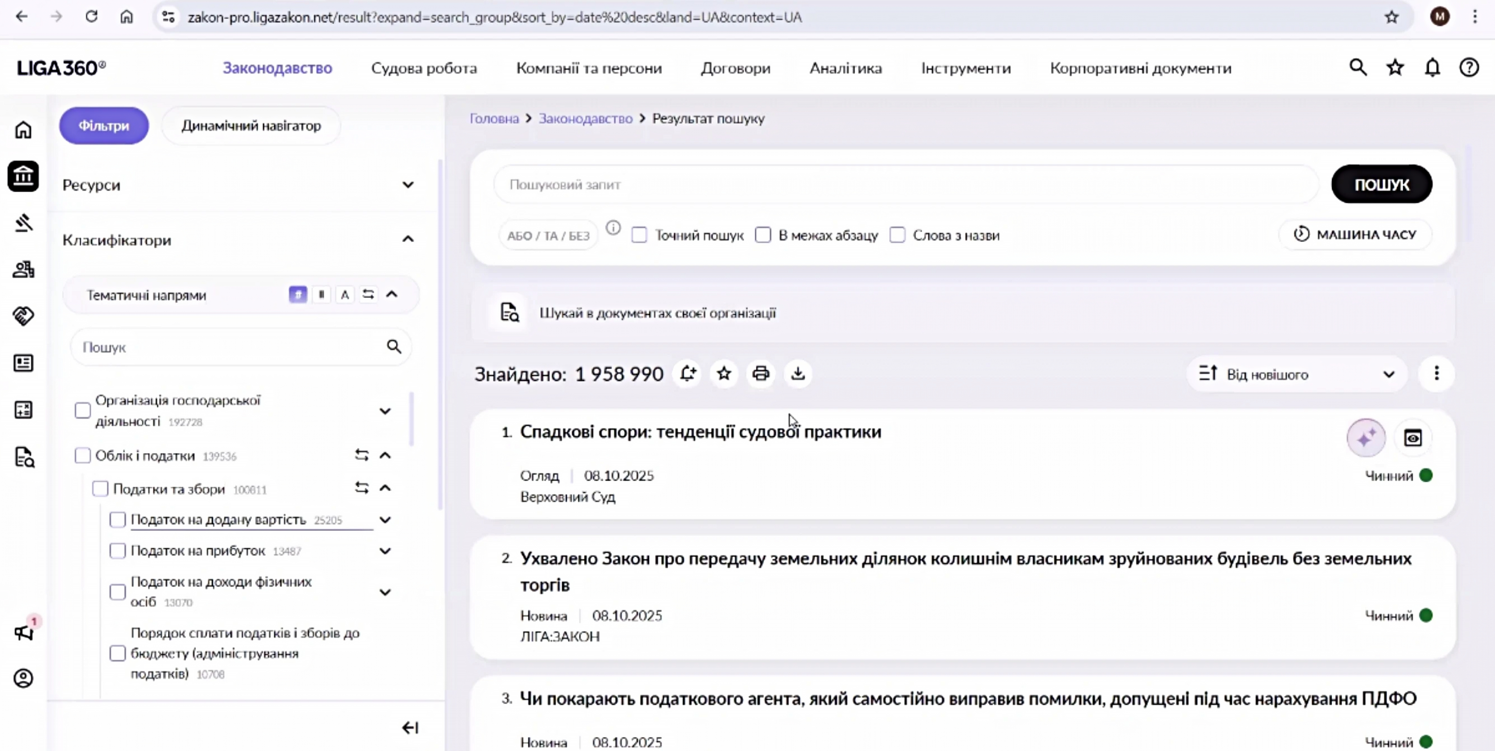Open the megaphone announcements sidebar icon
This screenshot has height=751, width=1495.
click(x=23, y=632)
